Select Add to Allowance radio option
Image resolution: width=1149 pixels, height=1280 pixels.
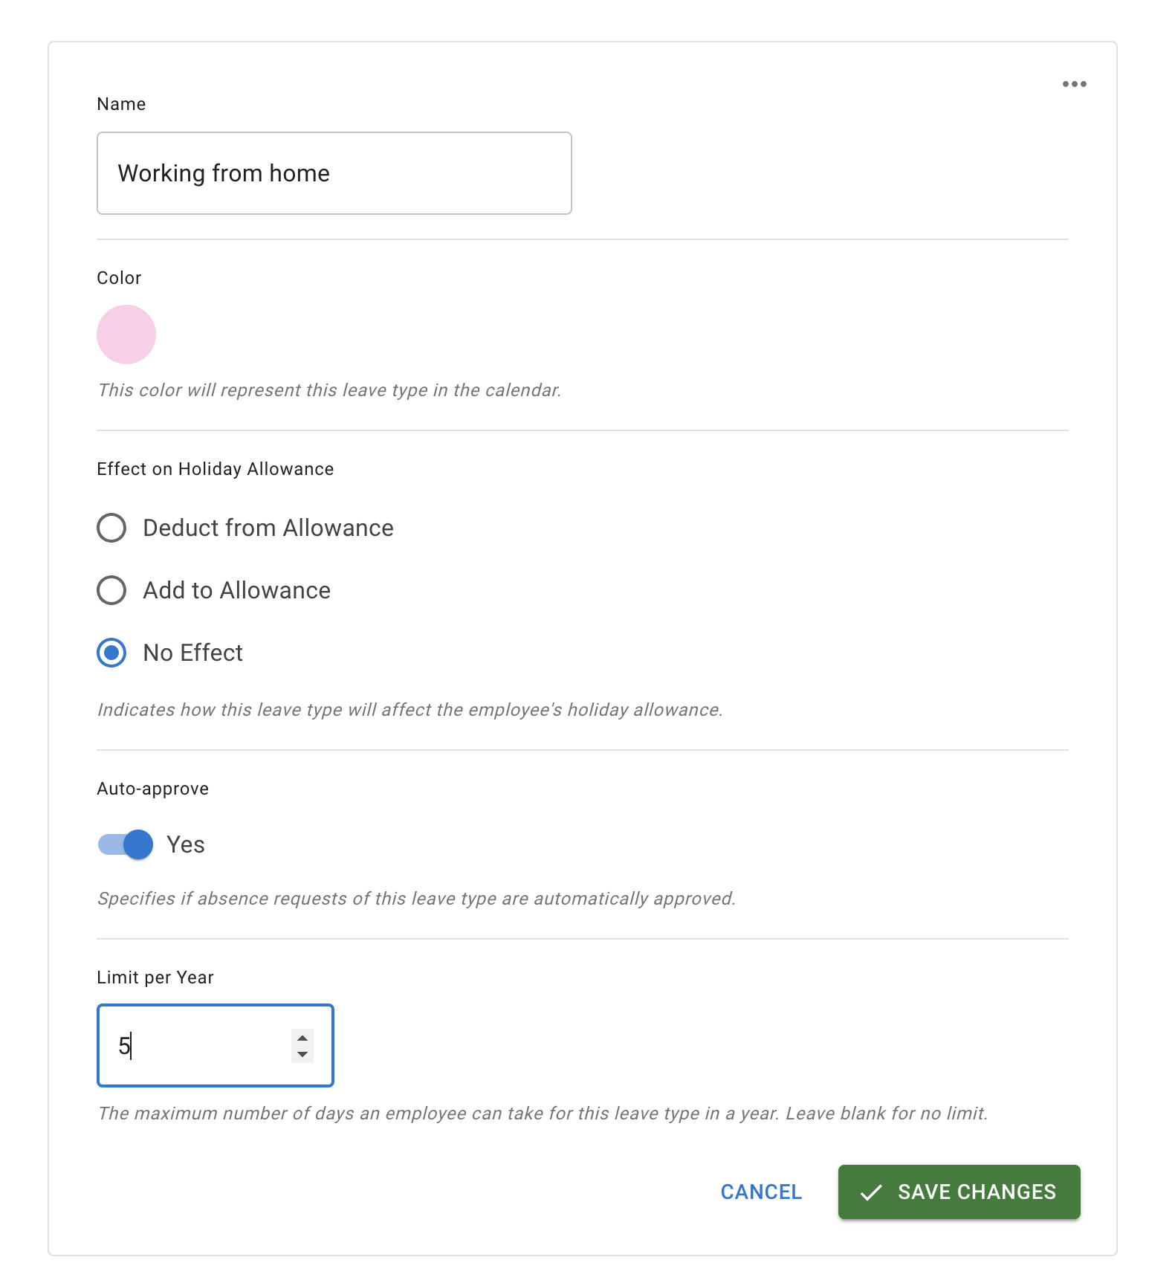111,590
